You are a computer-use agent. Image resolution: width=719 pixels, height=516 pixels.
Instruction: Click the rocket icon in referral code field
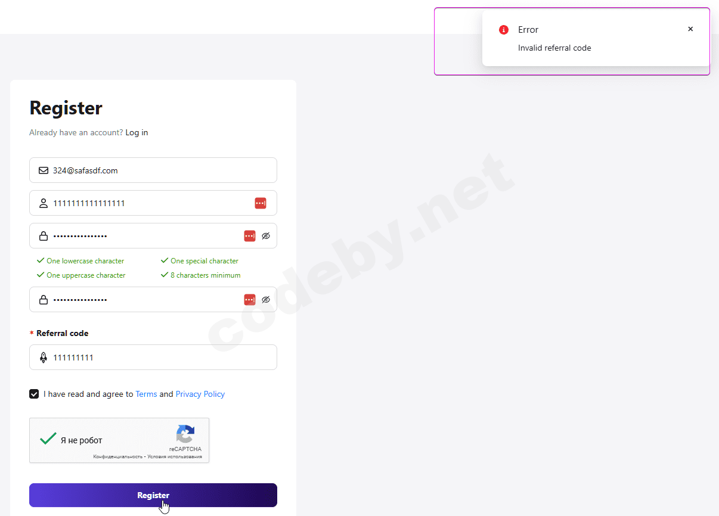coord(43,358)
